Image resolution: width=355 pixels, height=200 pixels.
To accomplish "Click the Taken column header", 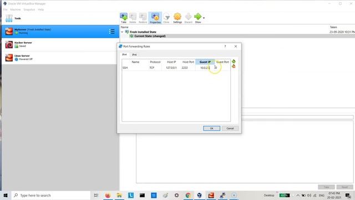I will tap(333, 27).
